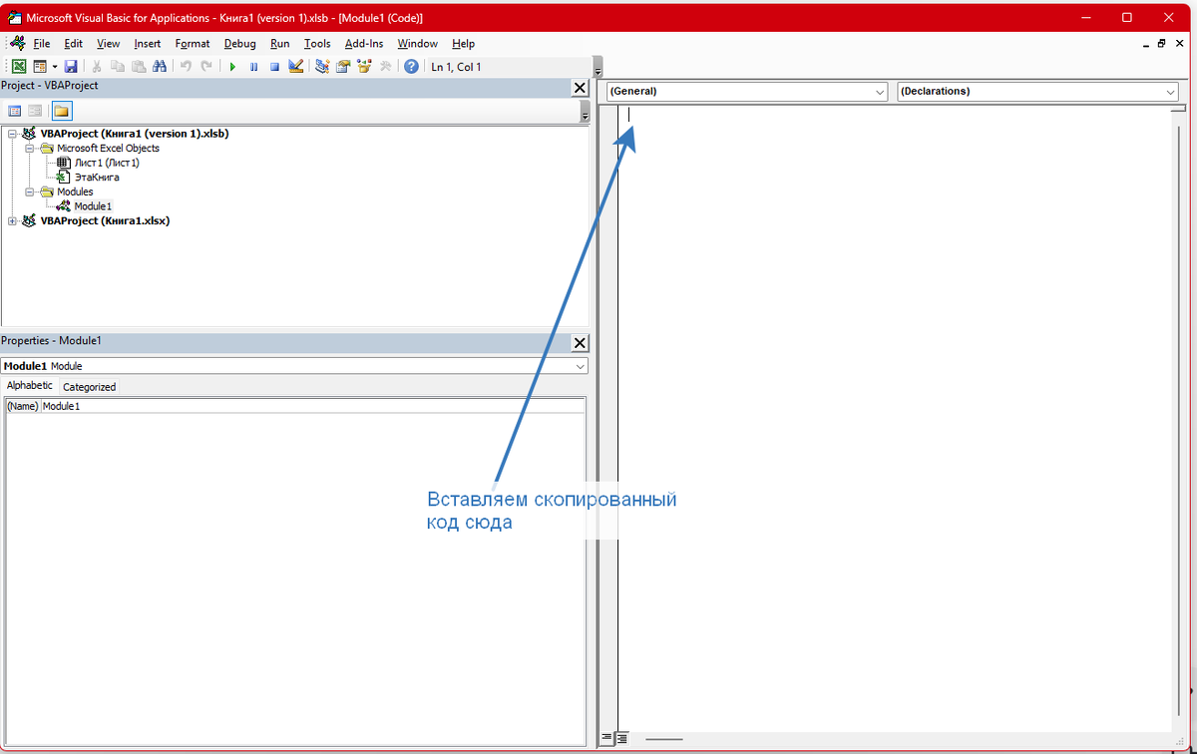Switch to the Alphabetic tab

point(30,386)
